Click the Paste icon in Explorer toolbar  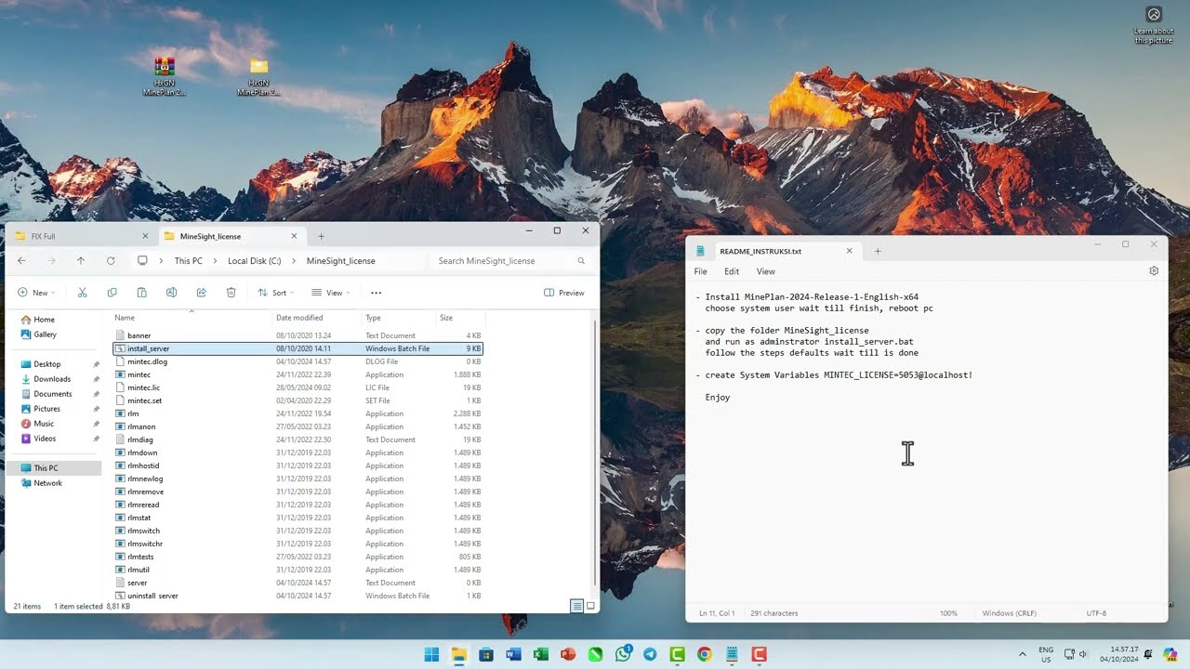pos(141,293)
